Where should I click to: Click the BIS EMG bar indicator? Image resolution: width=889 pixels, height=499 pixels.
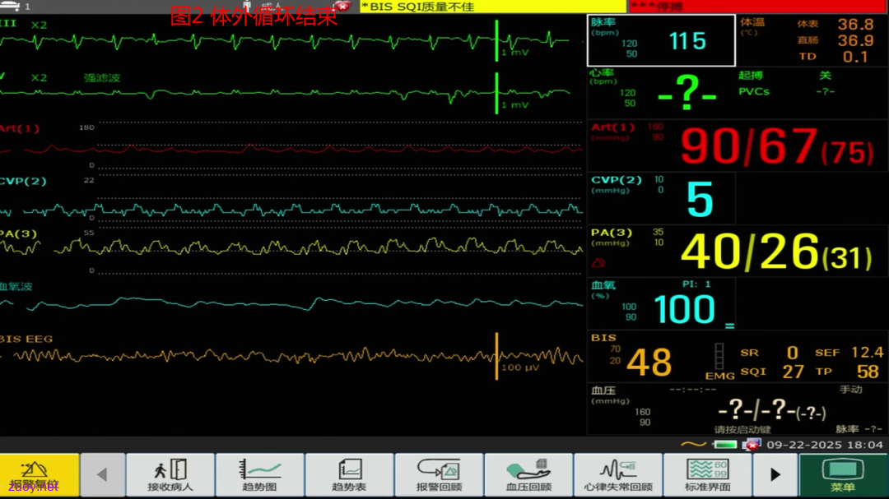click(x=719, y=357)
